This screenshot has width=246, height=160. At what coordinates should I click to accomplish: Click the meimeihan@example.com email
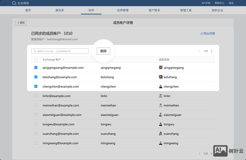click(61, 105)
